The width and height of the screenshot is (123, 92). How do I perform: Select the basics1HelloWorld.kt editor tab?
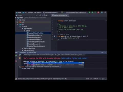click(60, 15)
